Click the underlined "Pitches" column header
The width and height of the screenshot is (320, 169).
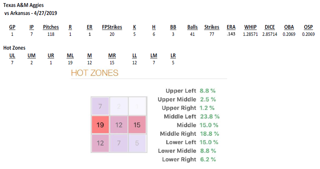51,27
